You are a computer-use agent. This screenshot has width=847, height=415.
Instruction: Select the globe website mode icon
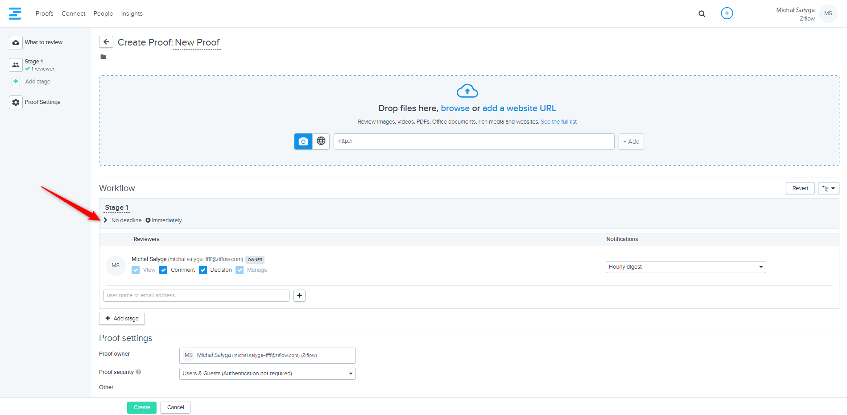pyautogui.click(x=321, y=141)
